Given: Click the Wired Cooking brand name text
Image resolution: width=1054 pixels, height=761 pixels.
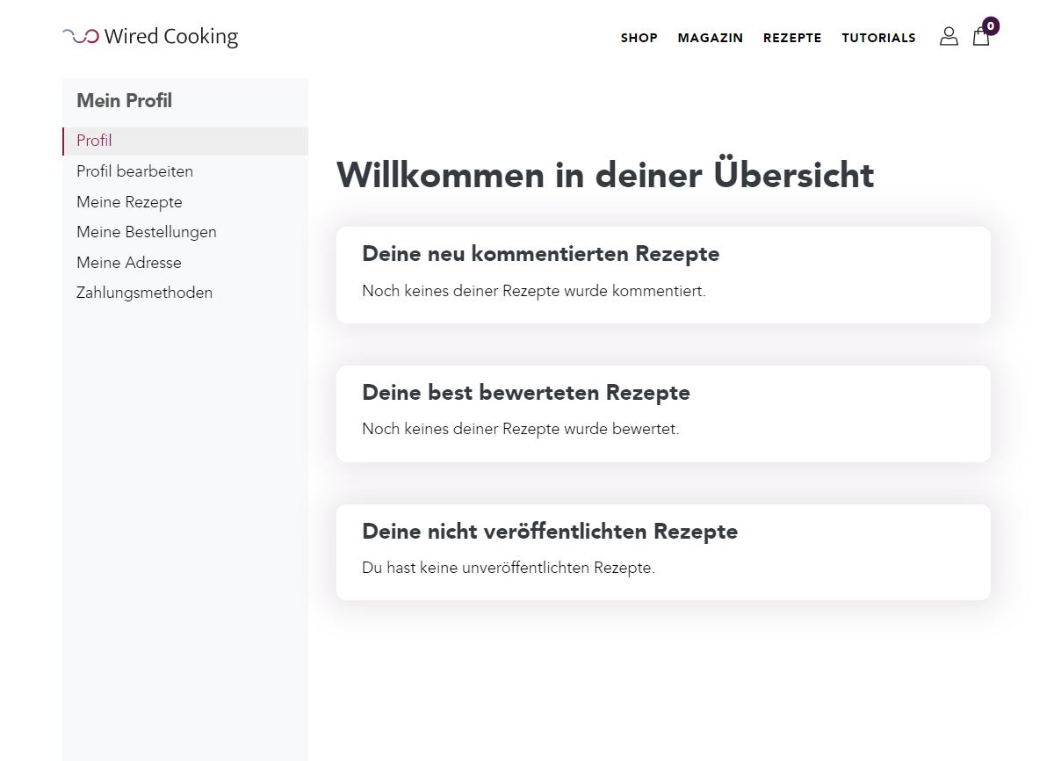Looking at the screenshot, I should tap(171, 37).
